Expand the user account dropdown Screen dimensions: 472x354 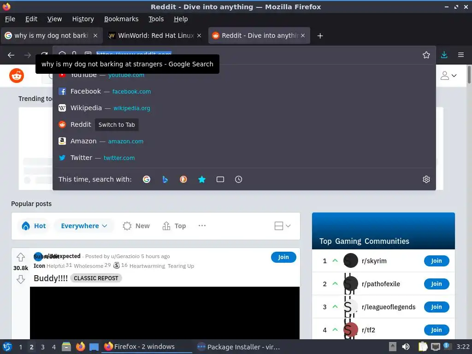tap(448, 76)
